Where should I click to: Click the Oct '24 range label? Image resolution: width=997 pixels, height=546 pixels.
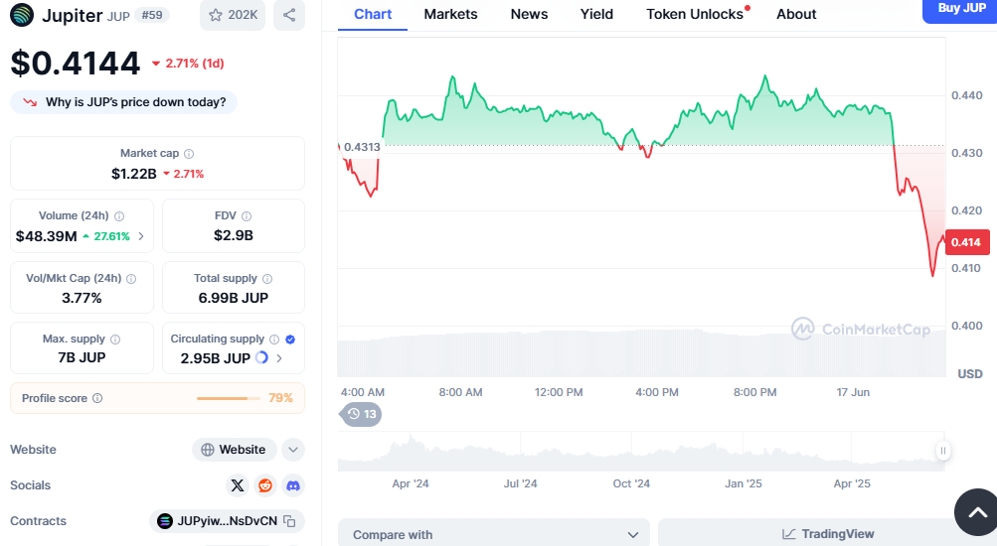[631, 483]
